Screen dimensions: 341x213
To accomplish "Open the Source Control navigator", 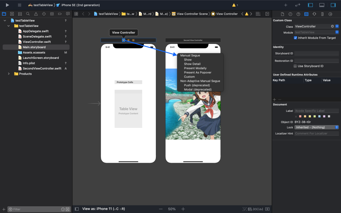I will pyautogui.click(x=12, y=14).
